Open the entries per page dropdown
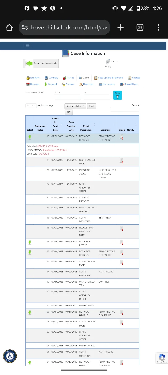 [x=31, y=106]
